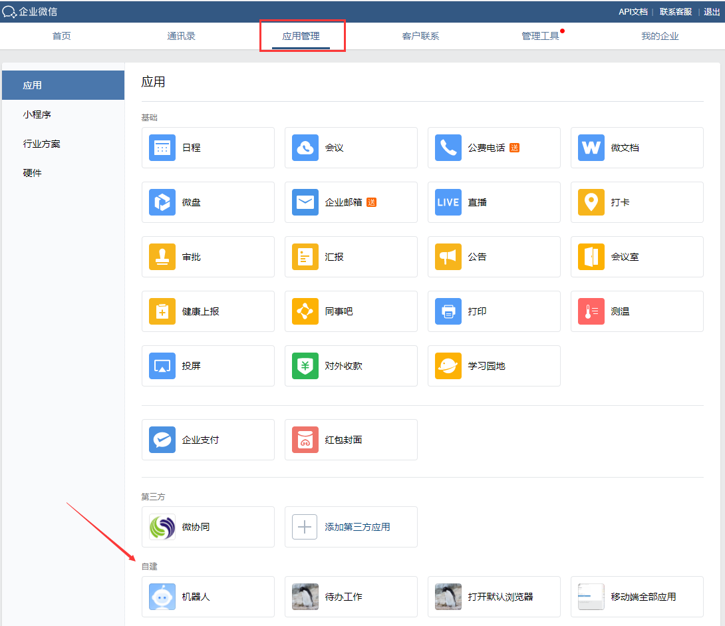This screenshot has height=626, width=725.
Task: Open 行业方案 in the sidebar
Action: click(42, 144)
